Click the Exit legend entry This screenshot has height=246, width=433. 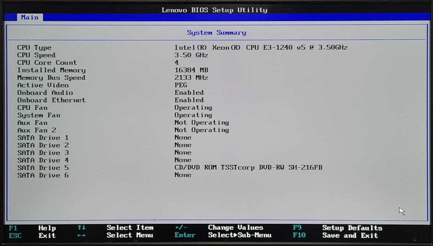(47, 236)
